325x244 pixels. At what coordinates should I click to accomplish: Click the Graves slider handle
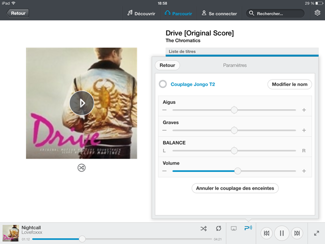pyautogui.click(x=234, y=130)
